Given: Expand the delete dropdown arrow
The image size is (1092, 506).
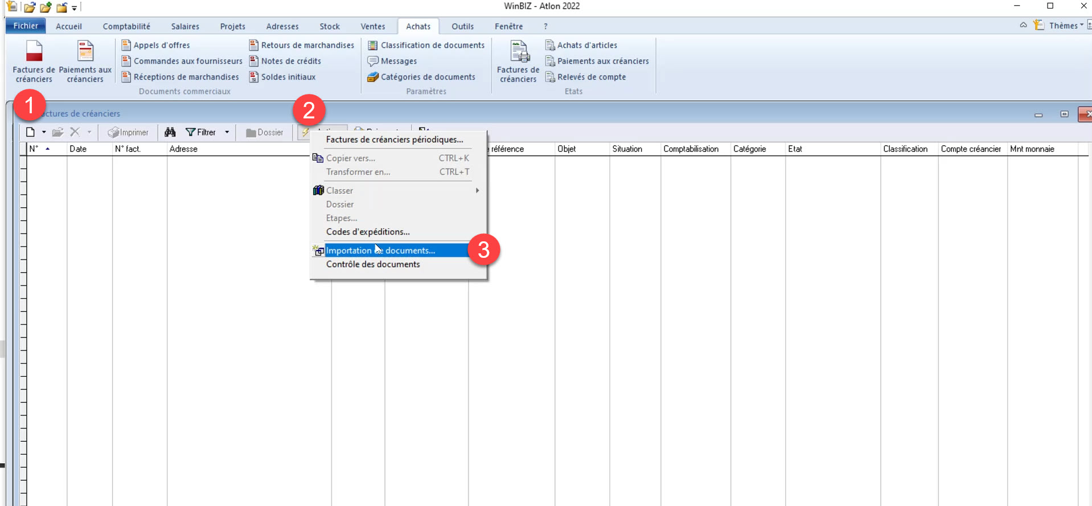Looking at the screenshot, I should (89, 132).
